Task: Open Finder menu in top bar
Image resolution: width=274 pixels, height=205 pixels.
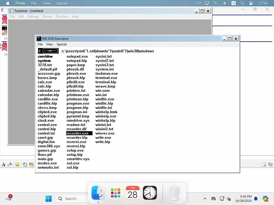Action: click(x=20, y=3)
